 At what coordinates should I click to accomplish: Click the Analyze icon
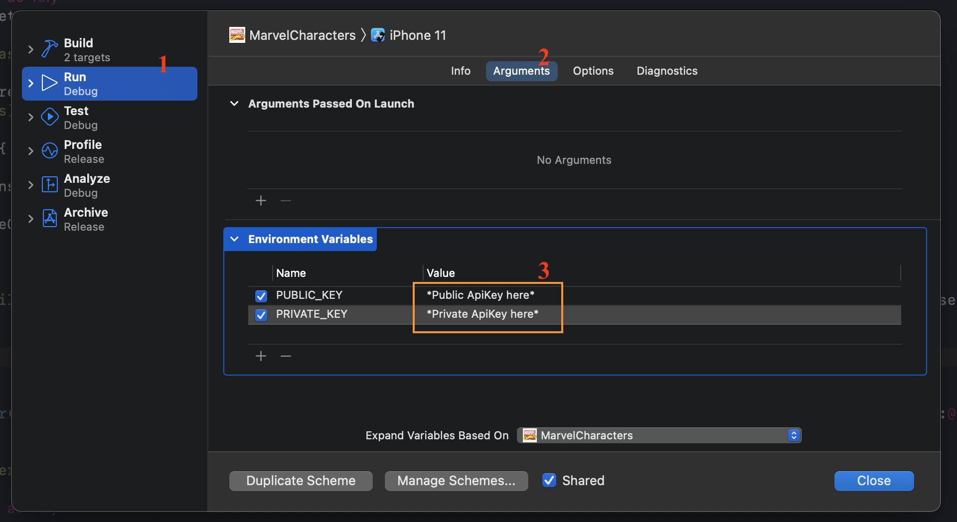[x=49, y=184]
